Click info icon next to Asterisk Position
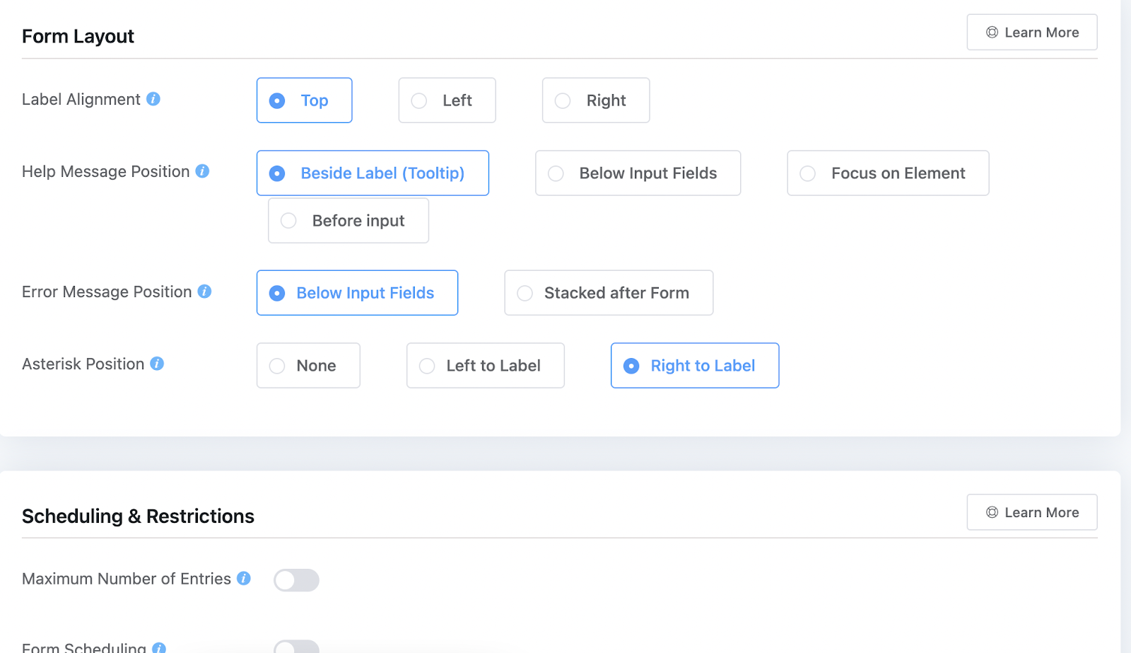 pos(157,364)
